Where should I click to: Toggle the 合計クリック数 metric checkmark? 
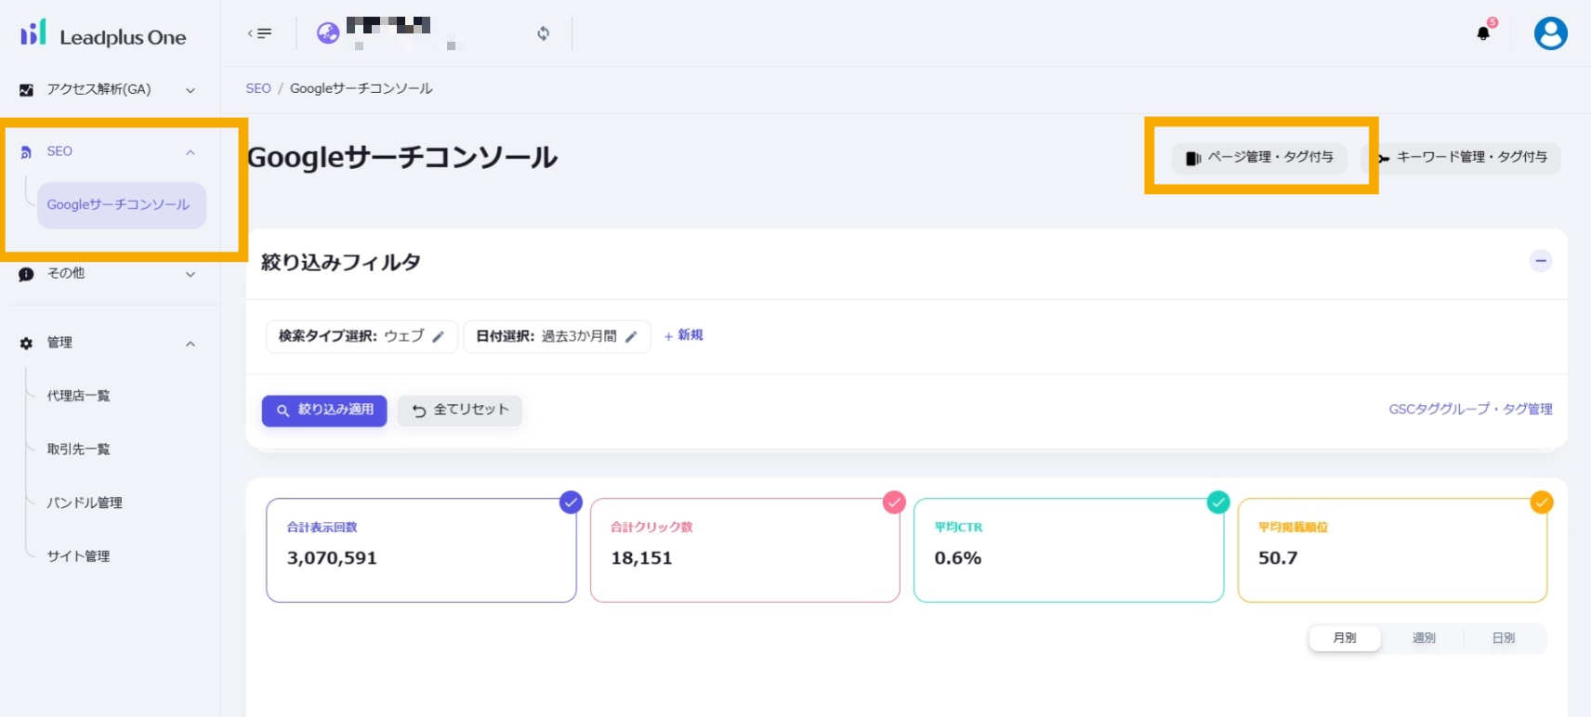pyautogui.click(x=894, y=502)
